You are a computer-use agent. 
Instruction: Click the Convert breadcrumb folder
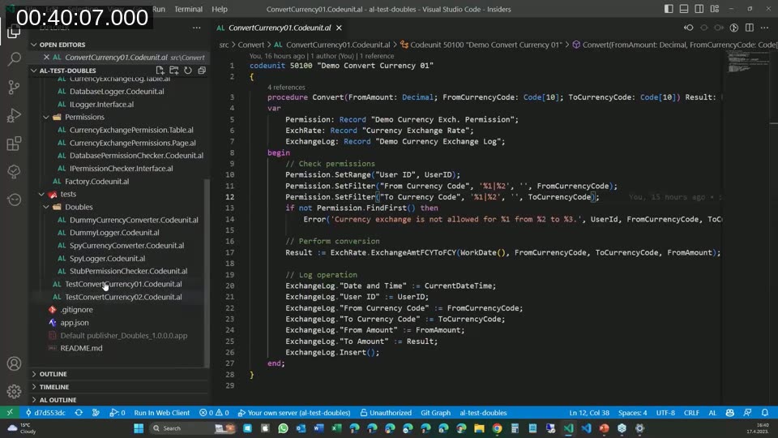click(x=251, y=45)
